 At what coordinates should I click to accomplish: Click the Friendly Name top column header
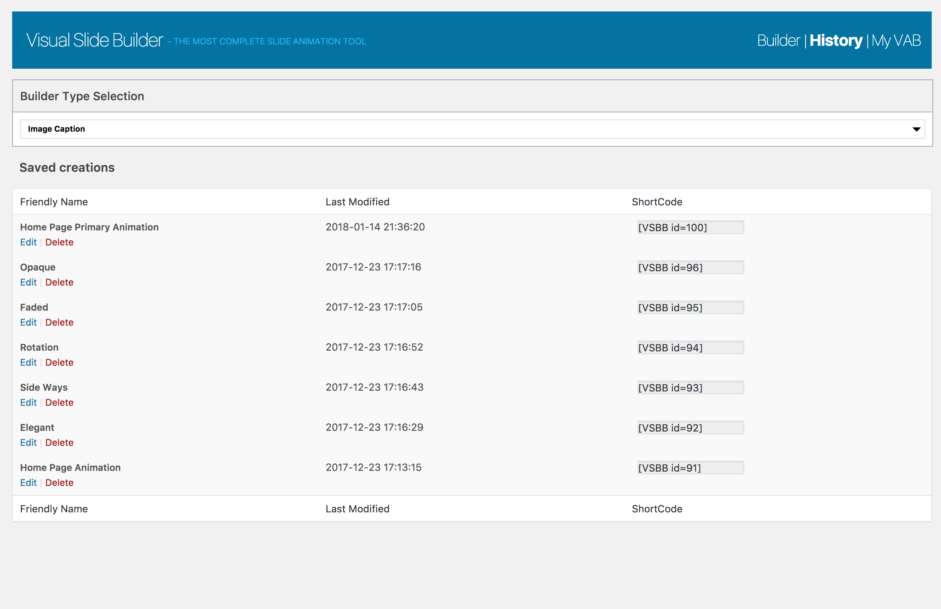click(x=54, y=202)
